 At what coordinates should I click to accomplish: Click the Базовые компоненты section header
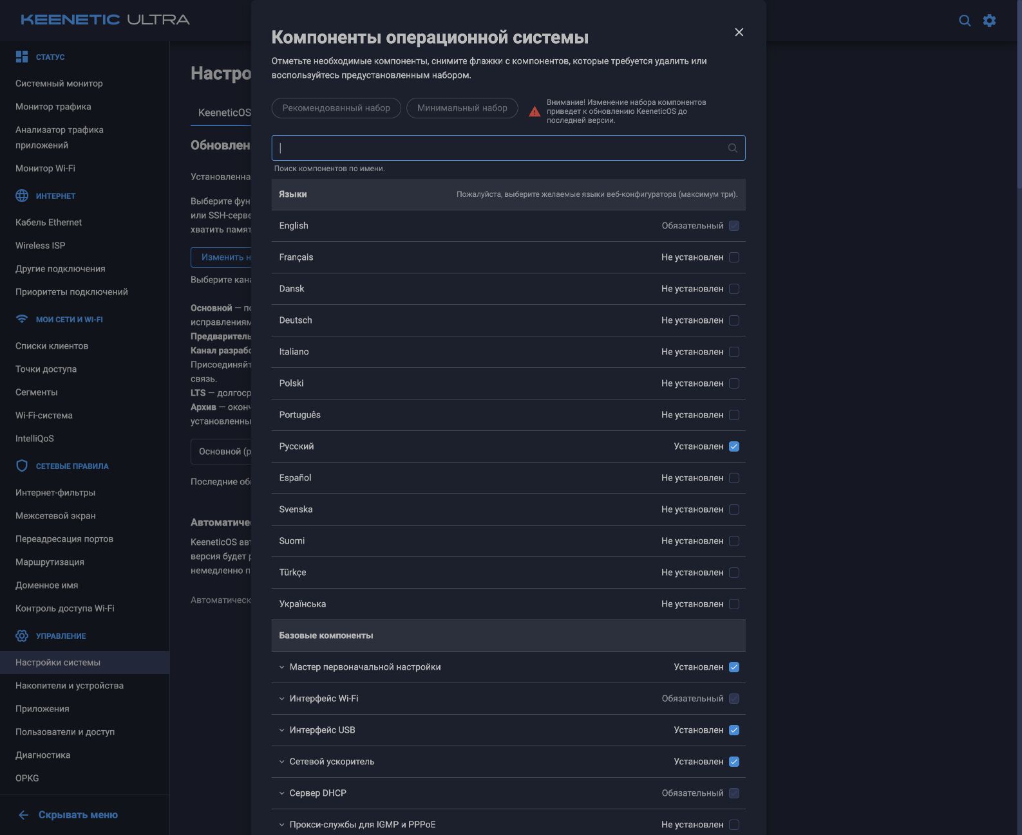point(509,636)
